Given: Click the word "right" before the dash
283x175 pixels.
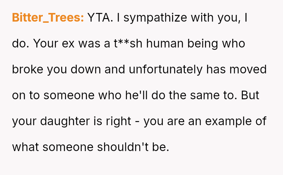Looking at the screenshot, I should point(118,122).
